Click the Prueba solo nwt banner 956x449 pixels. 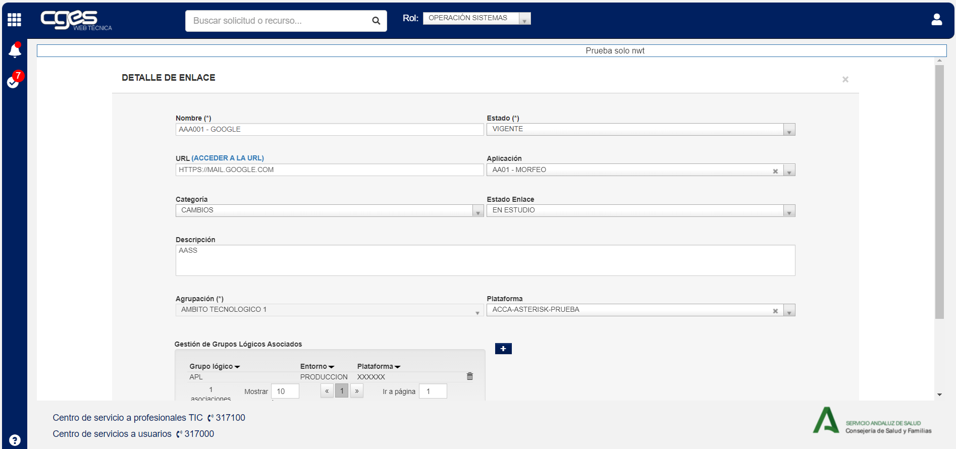(492, 50)
